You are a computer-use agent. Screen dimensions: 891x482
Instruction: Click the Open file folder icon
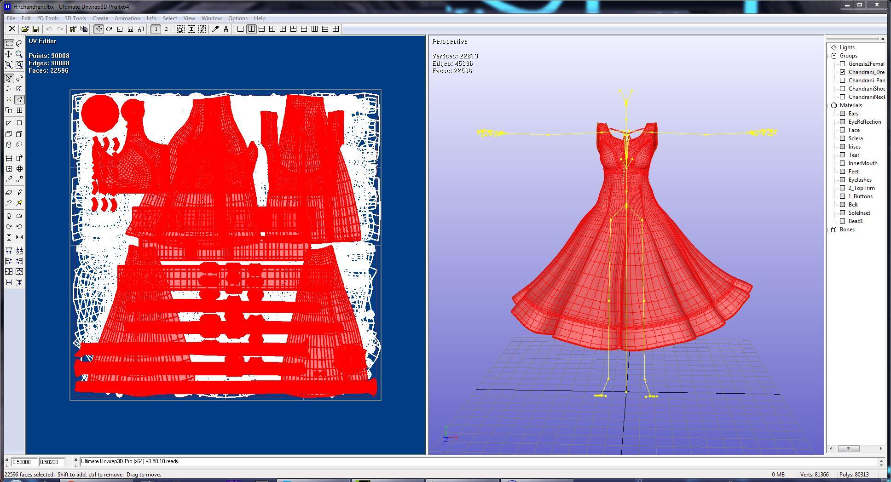click(x=25, y=29)
